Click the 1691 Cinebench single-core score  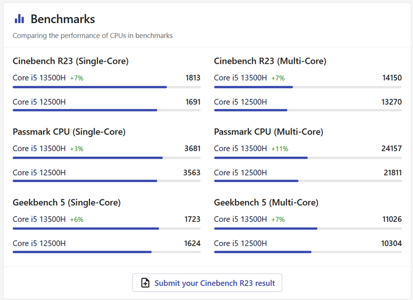coord(193,102)
